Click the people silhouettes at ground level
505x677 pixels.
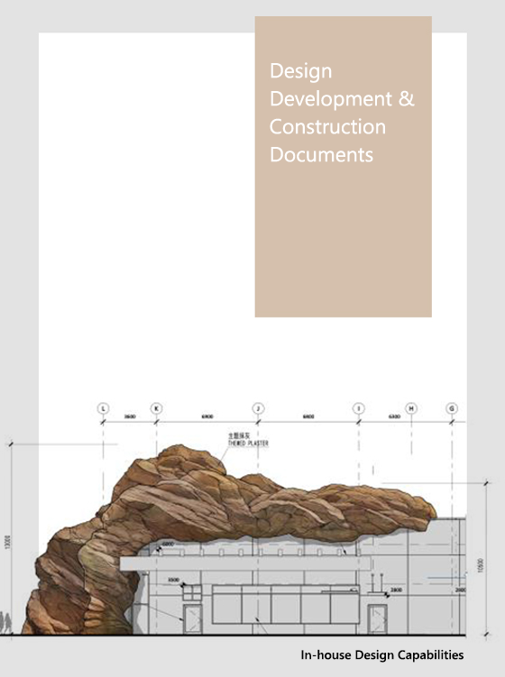(5, 623)
